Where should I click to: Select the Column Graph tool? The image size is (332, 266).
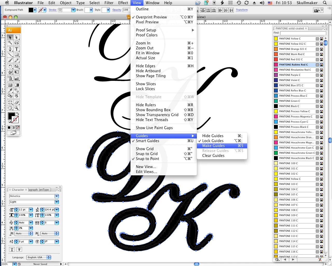pos(17,78)
